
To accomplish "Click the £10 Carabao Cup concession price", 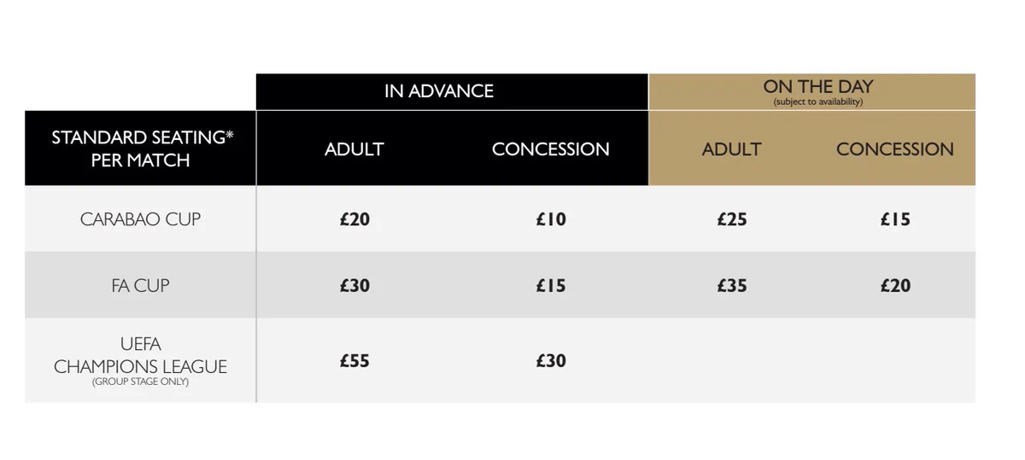I will tap(551, 219).
